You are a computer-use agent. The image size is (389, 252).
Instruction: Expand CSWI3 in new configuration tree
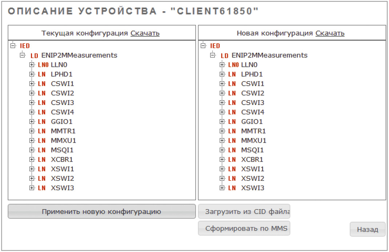coord(222,103)
